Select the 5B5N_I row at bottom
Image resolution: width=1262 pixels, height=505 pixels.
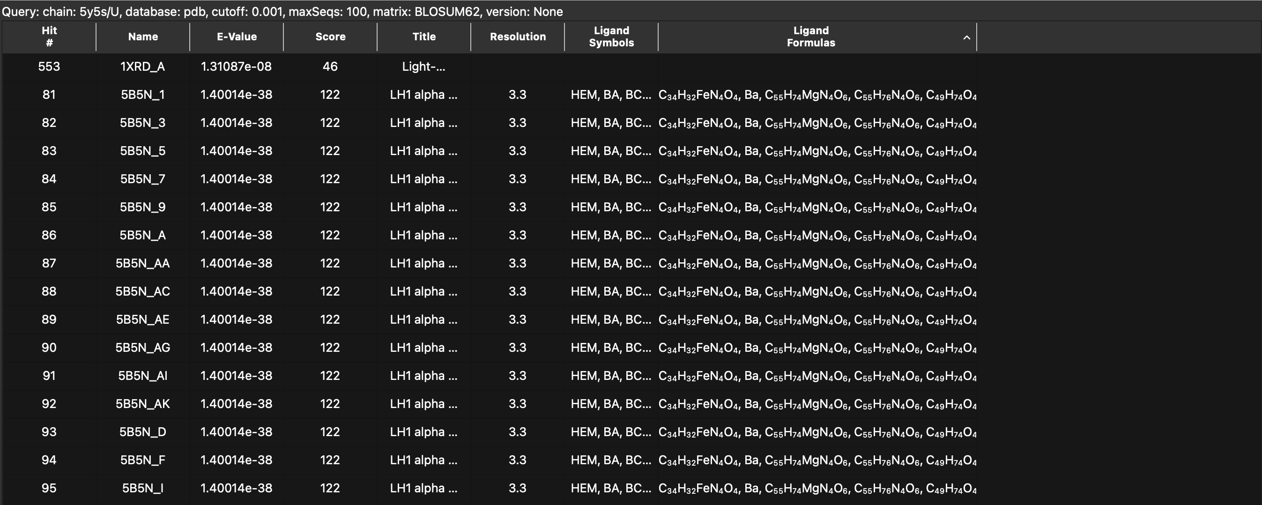(x=142, y=488)
